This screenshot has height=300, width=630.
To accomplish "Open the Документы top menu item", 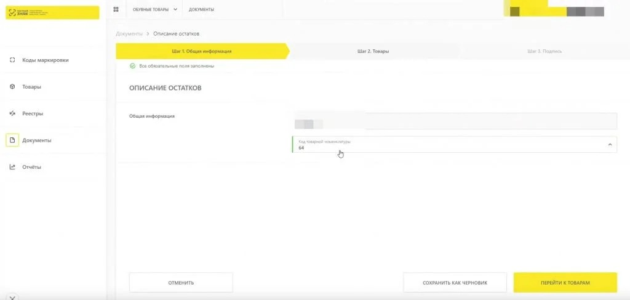I will pos(201,9).
